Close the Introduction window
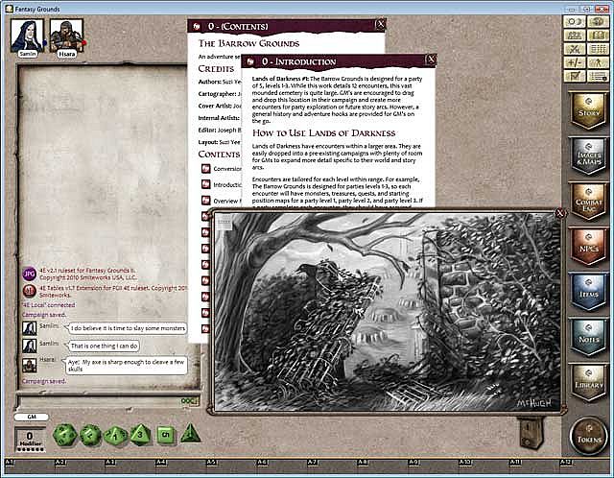Image resolution: width=614 pixels, height=478 pixels. point(431,60)
